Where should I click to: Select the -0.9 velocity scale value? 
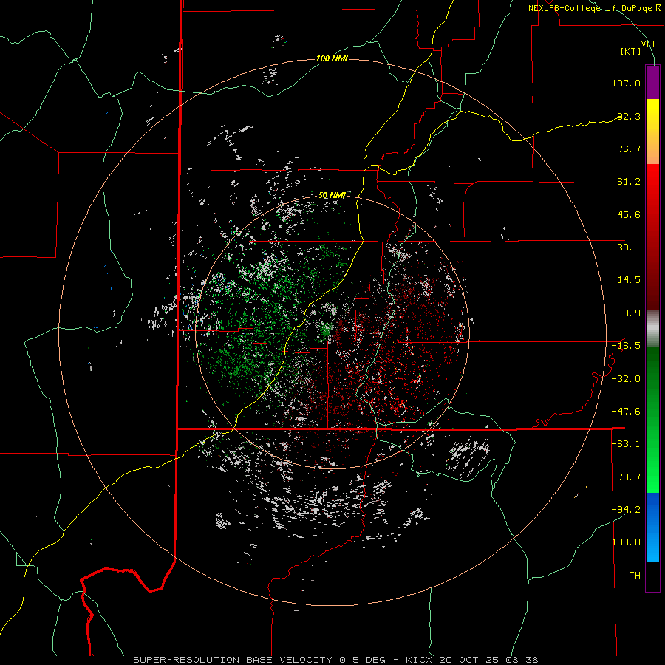629,313
